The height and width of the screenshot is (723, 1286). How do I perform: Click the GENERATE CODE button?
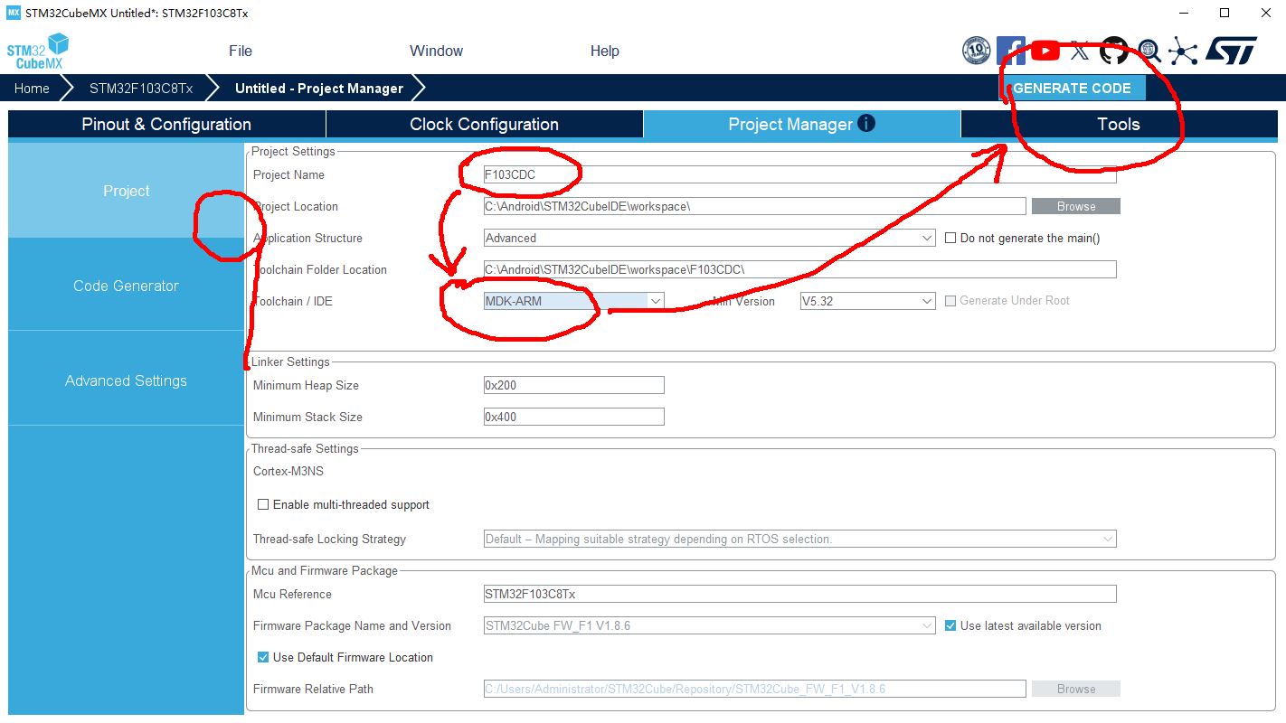click(1073, 88)
